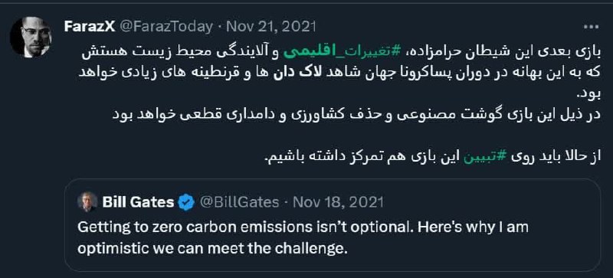
Task: Click the Bill Gates display name
Action: pyautogui.click(x=138, y=202)
